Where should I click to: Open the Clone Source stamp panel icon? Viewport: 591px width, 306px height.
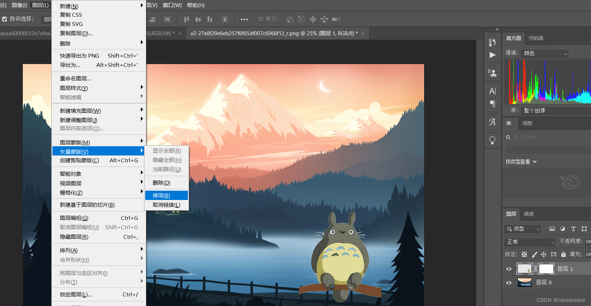[493, 73]
